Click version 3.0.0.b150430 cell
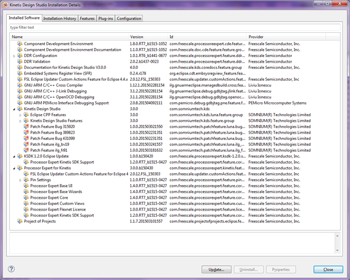The width and height of the screenshot is (350, 280). [141, 168]
